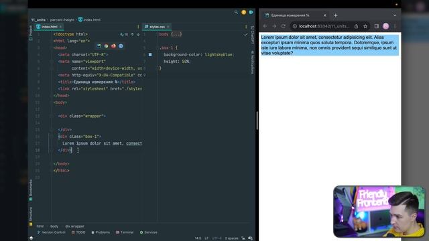
Task: Close the index.html editor tab
Action: [60, 27]
